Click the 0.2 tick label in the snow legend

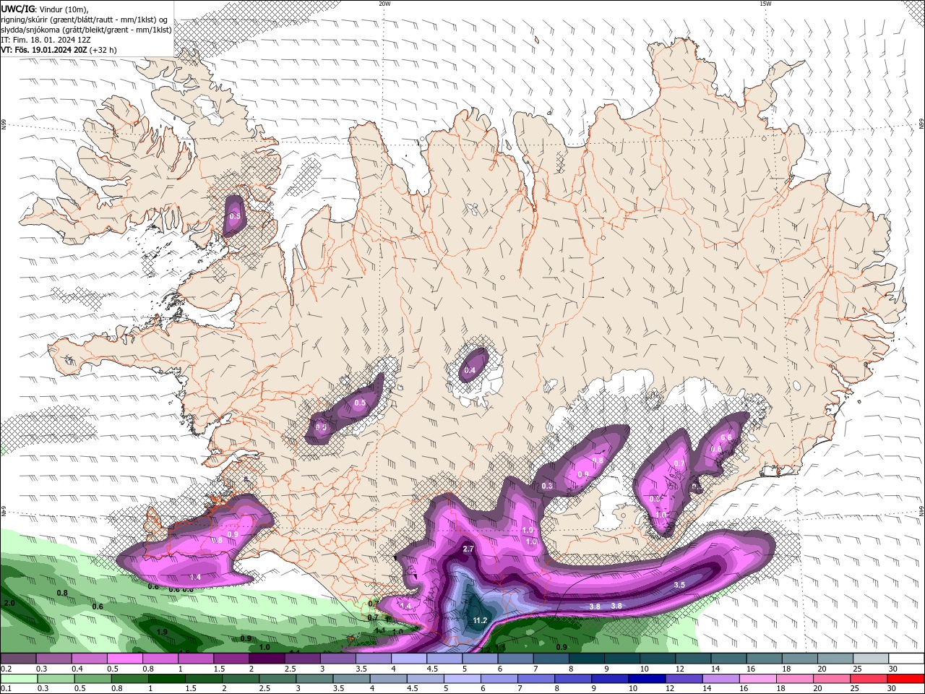(7, 669)
